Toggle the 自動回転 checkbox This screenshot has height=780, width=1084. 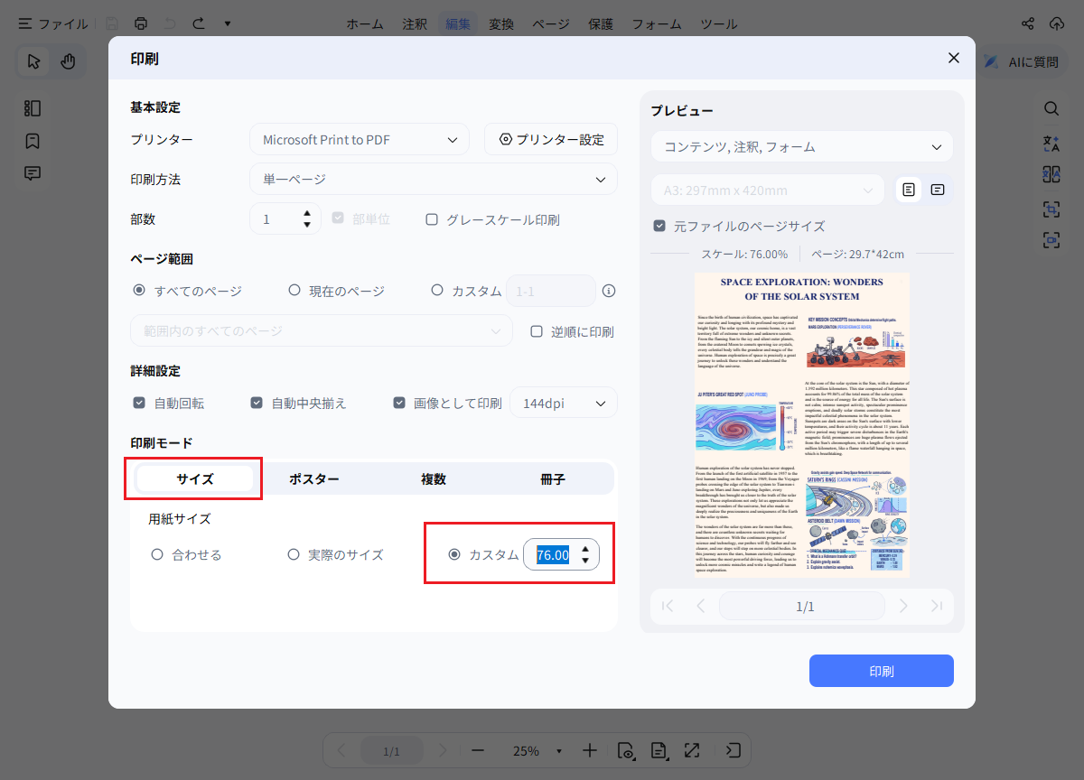click(x=139, y=404)
